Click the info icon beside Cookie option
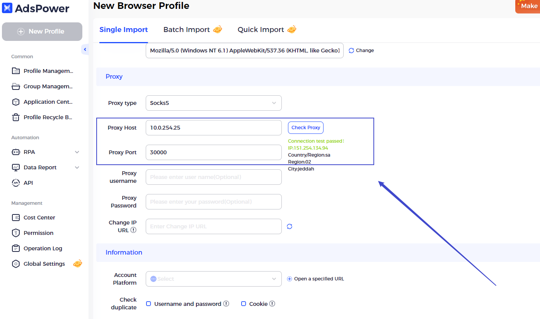Viewport: 540px width, 319px height. (x=272, y=304)
